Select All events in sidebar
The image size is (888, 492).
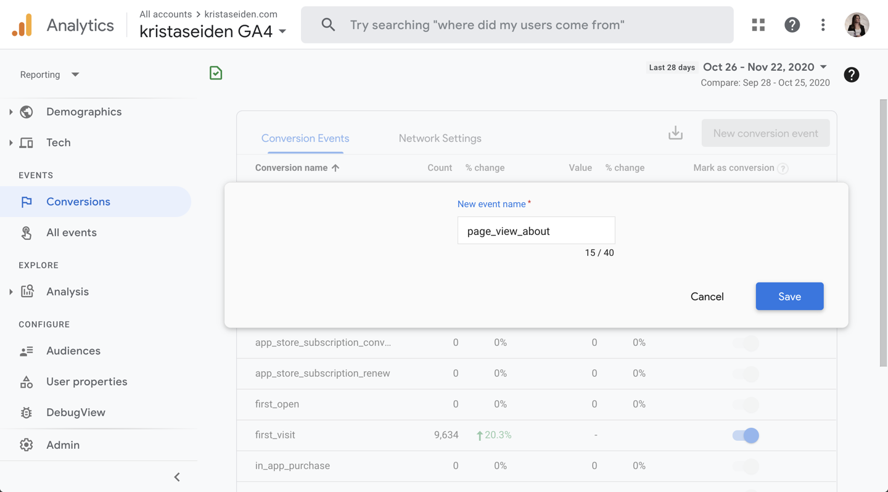[71, 232]
